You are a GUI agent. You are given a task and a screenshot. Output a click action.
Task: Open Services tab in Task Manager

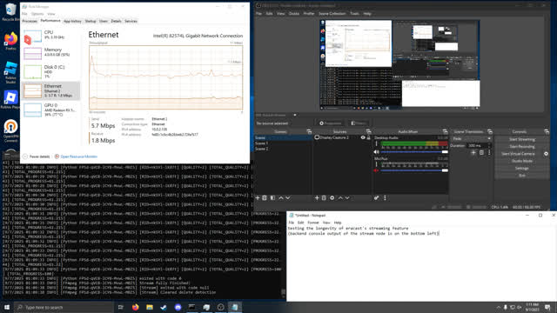(x=131, y=21)
